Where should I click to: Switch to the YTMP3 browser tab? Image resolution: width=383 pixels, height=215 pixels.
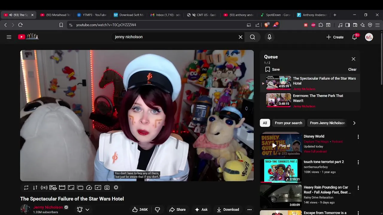pyautogui.click(x=92, y=15)
